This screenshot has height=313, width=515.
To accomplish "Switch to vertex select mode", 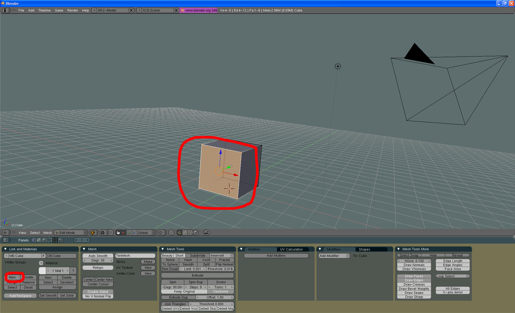I will [x=179, y=232].
